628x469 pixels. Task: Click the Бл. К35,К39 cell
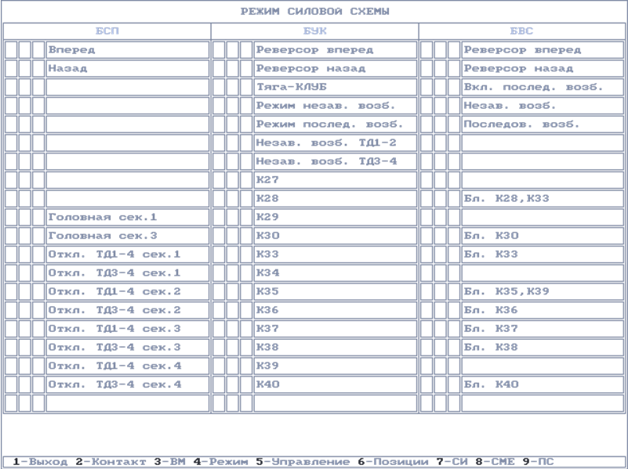coord(543,291)
